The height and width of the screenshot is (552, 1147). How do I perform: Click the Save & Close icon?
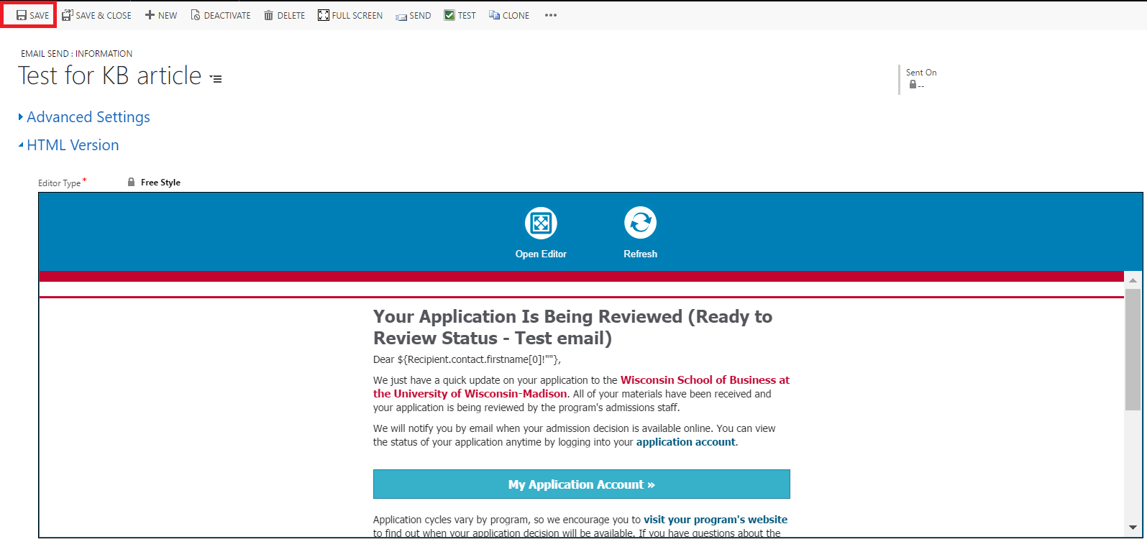click(68, 15)
